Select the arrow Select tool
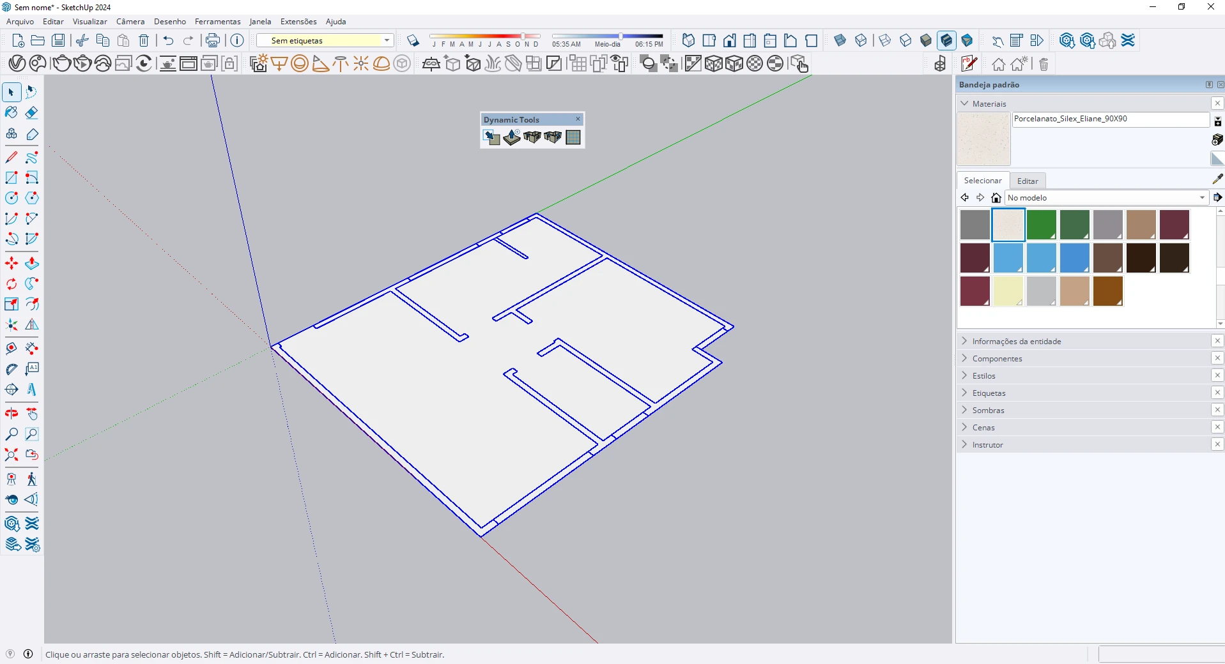This screenshot has height=664, width=1225. coord(12,93)
